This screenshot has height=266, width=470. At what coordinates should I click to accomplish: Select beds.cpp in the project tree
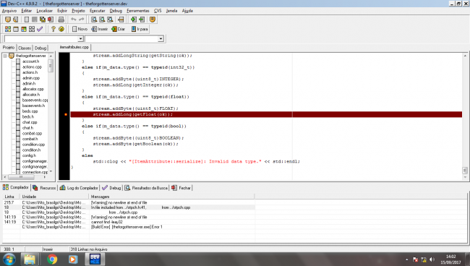coord(30,111)
